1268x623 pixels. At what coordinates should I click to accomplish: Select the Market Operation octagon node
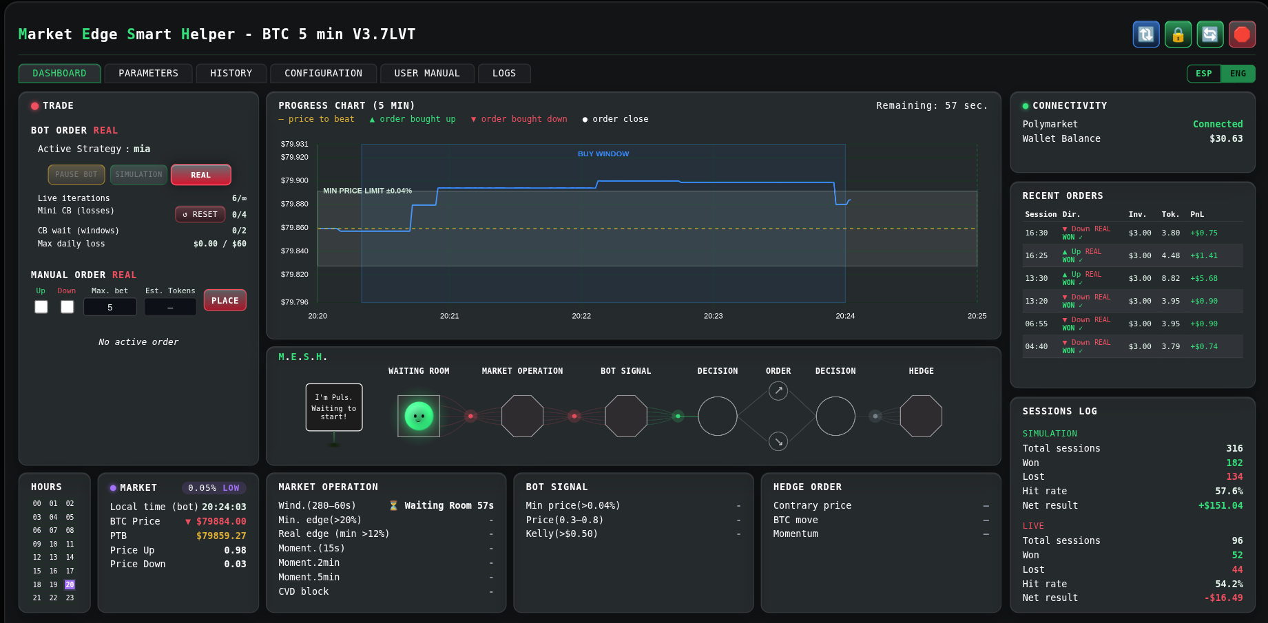[522, 416]
